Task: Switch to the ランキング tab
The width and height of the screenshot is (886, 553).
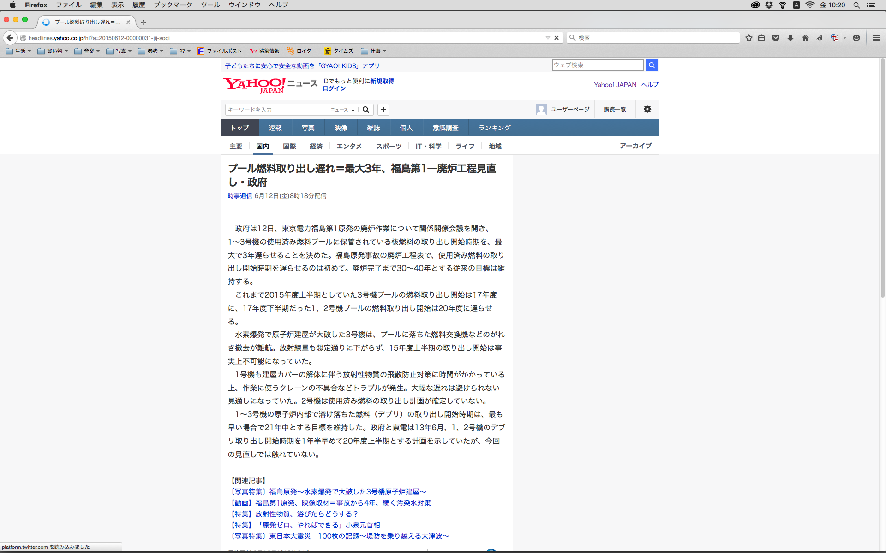Action: point(494,128)
